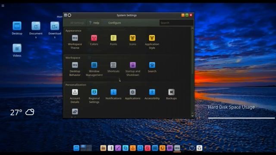Click the weather widget showing 27°
The height and width of the screenshot is (155, 276).
(22, 112)
